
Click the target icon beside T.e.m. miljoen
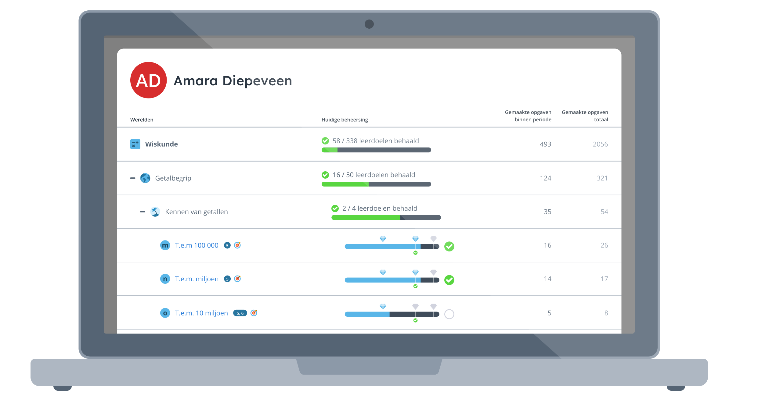(x=237, y=279)
